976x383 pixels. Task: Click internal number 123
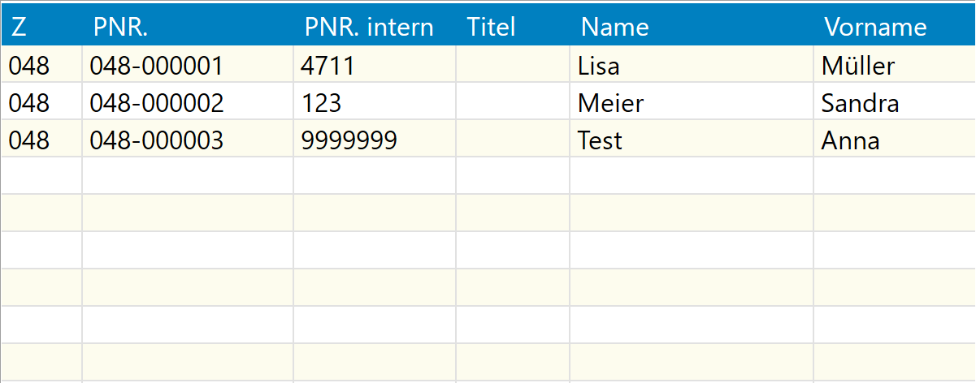tap(375, 102)
